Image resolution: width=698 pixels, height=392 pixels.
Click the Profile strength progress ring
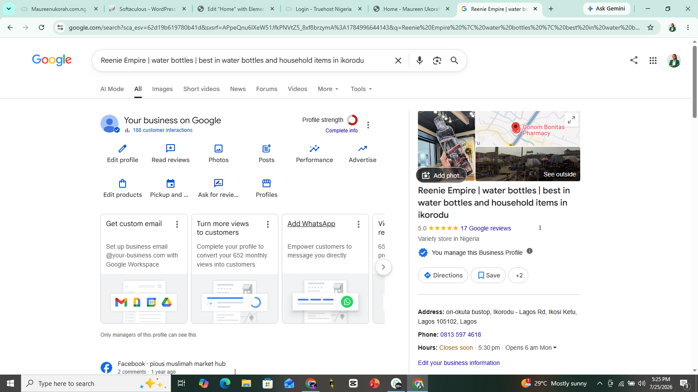pos(352,120)
